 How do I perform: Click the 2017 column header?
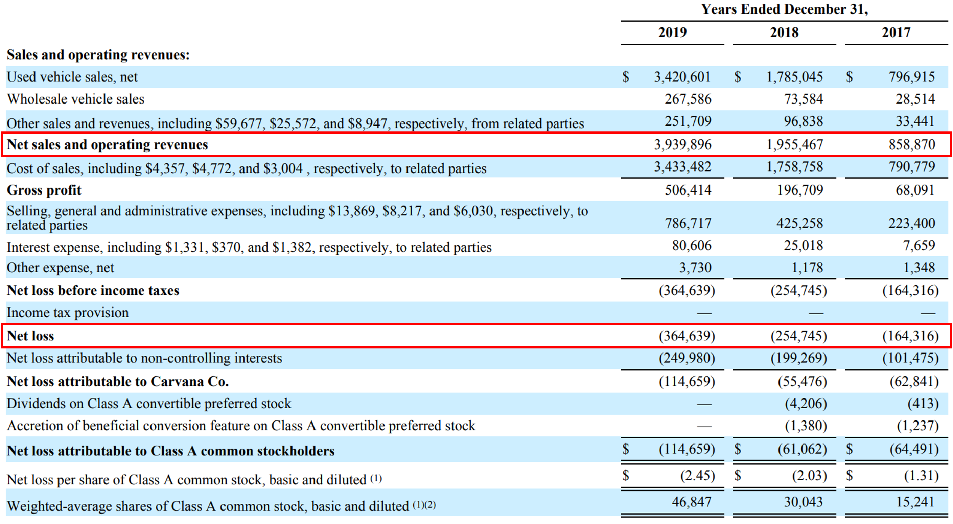[x=896, y=32]
